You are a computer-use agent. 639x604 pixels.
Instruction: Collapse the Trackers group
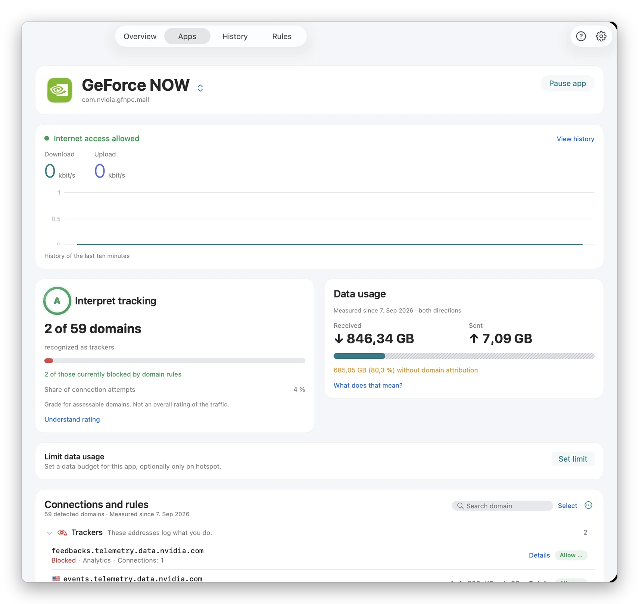[49, 533]
